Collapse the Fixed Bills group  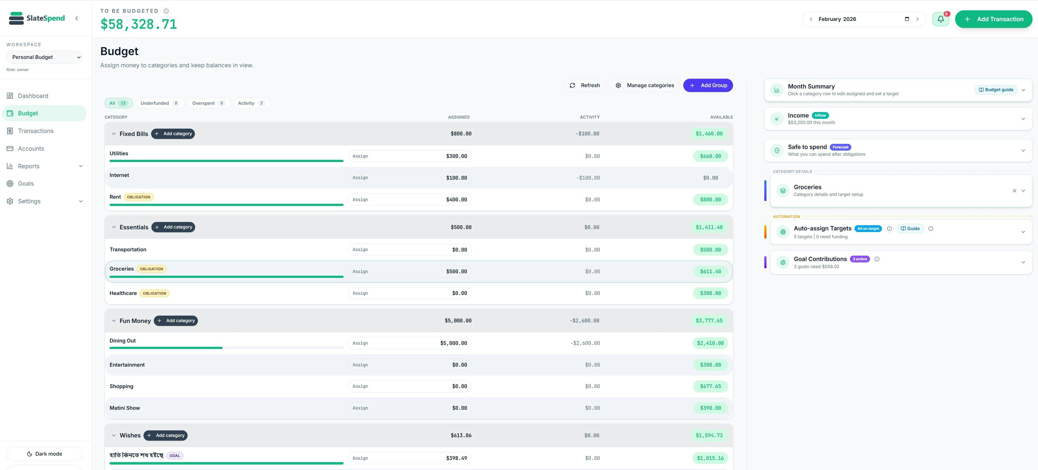pyautogui.click(x=114, y=134)
